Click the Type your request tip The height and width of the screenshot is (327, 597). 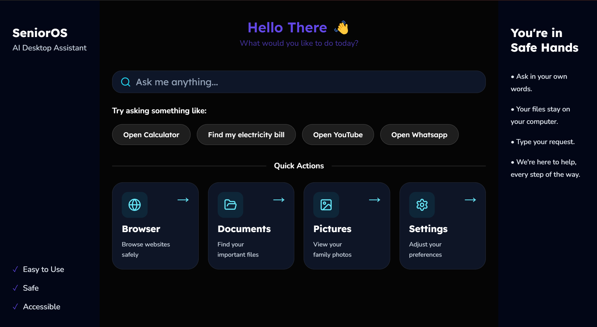coord(543,142)
